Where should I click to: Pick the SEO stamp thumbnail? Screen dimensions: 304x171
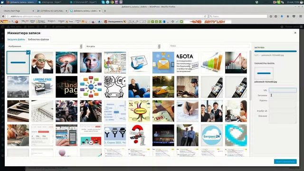(163, 111)
